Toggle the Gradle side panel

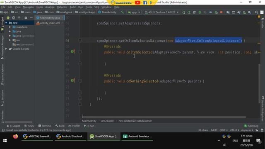263,23
